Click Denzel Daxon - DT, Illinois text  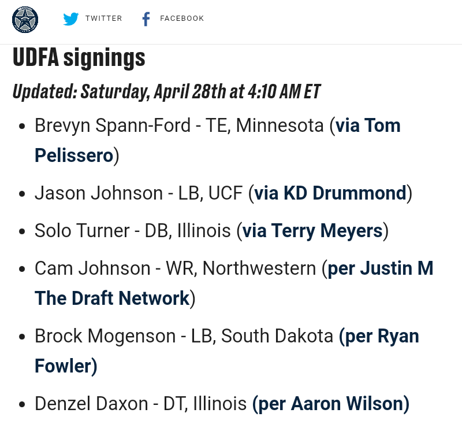pyautogui.click(x=141, y=403)
